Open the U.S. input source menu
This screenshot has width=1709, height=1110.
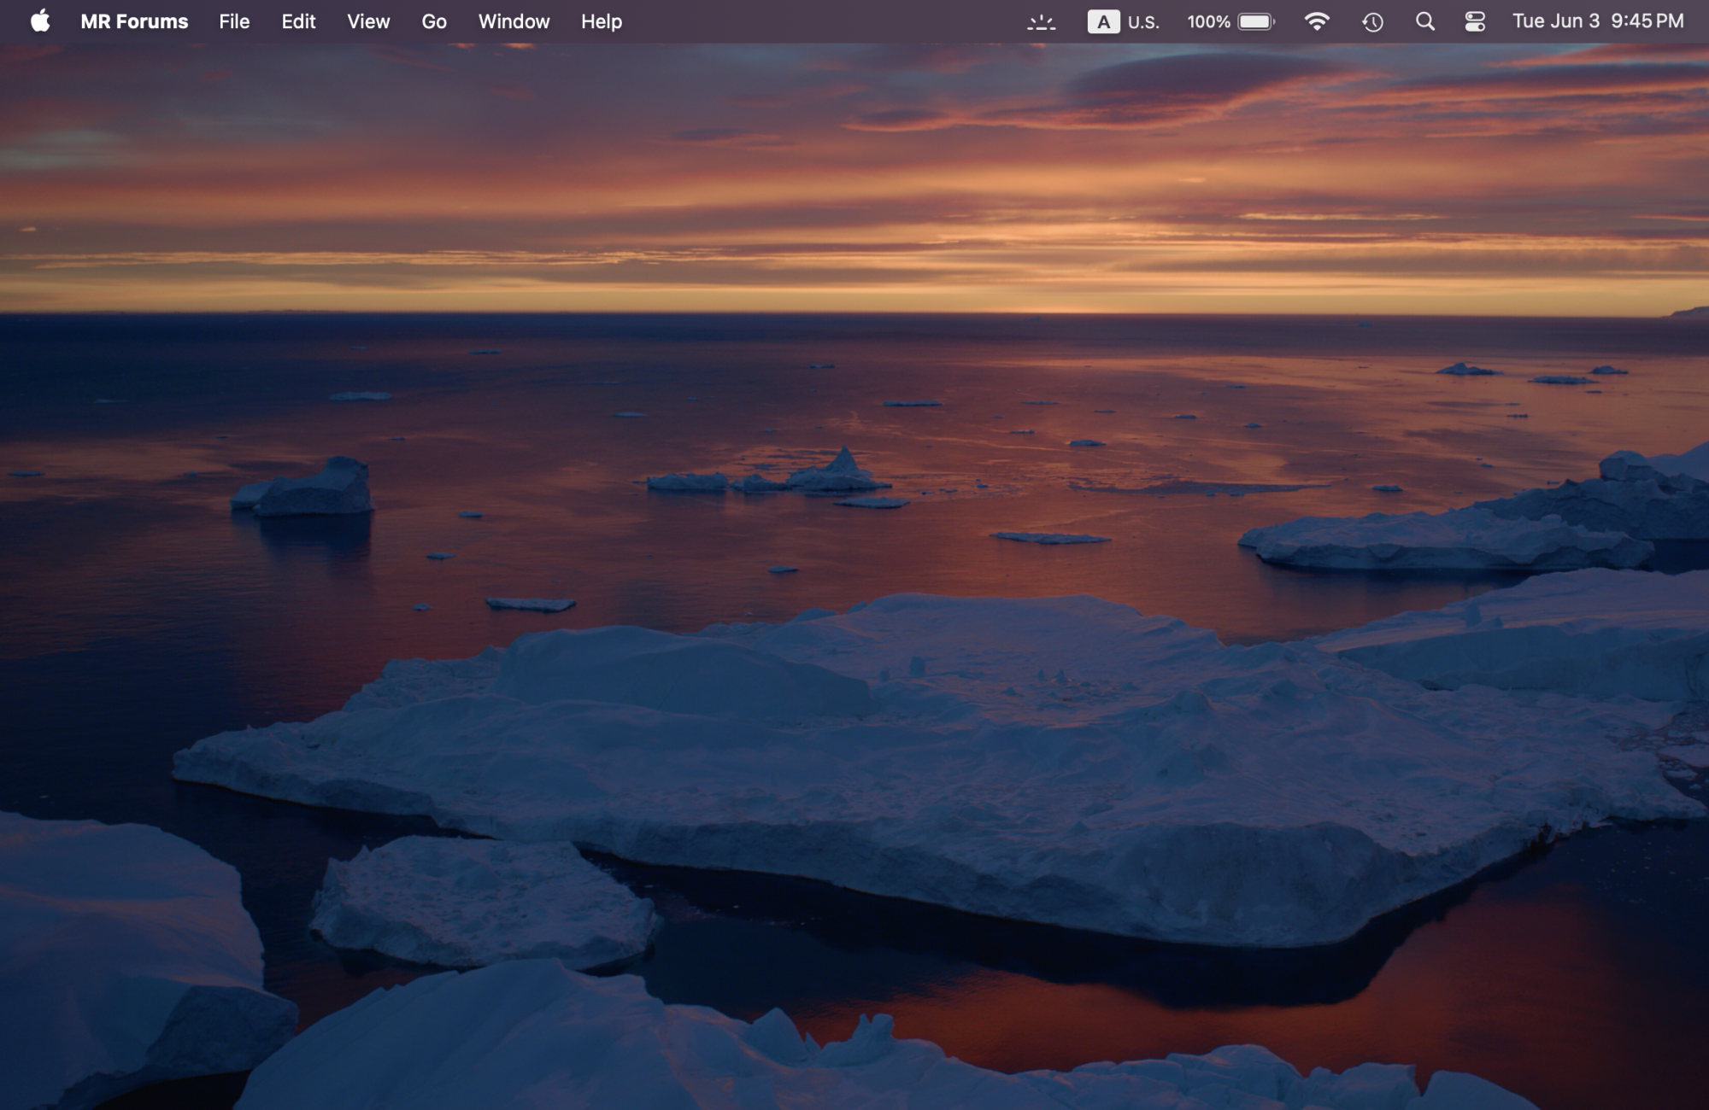click(1123, 22)
